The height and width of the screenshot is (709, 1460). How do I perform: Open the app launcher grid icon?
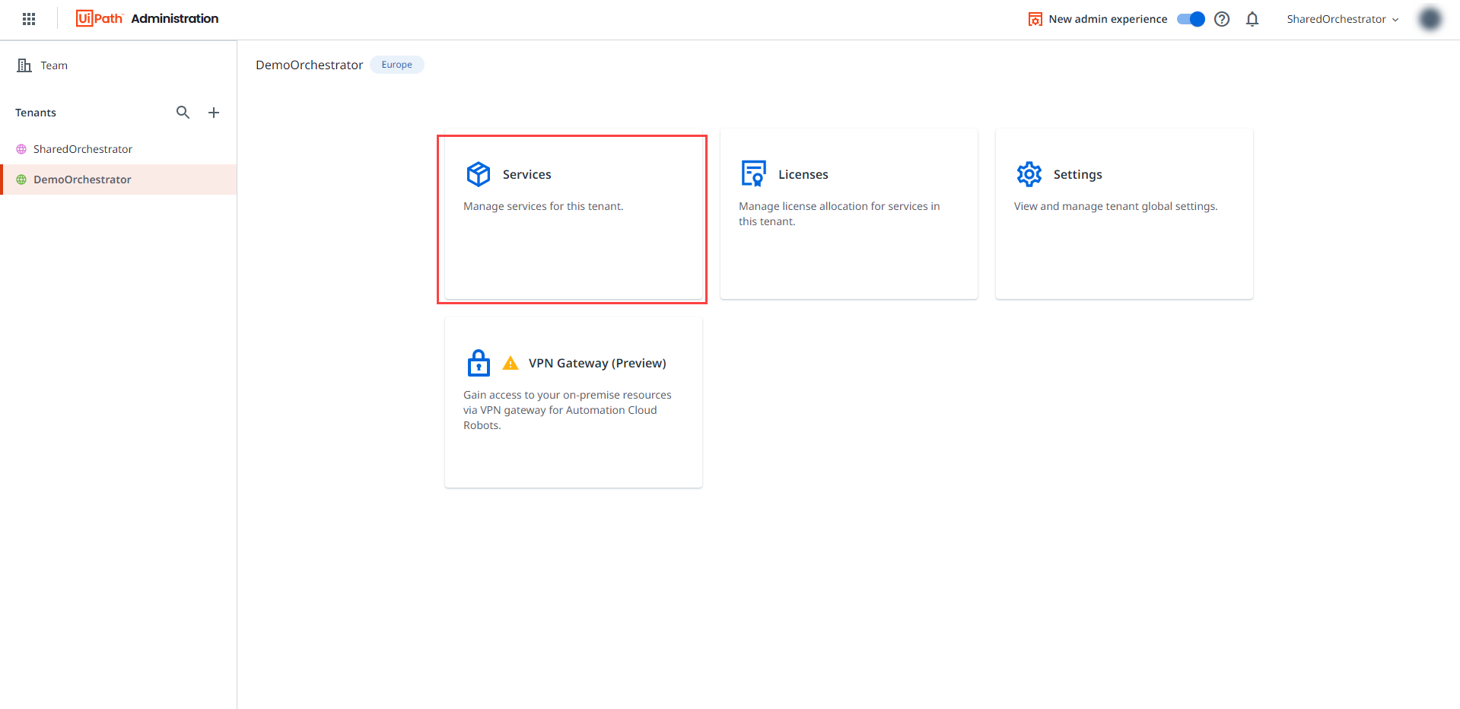(29, 19)
